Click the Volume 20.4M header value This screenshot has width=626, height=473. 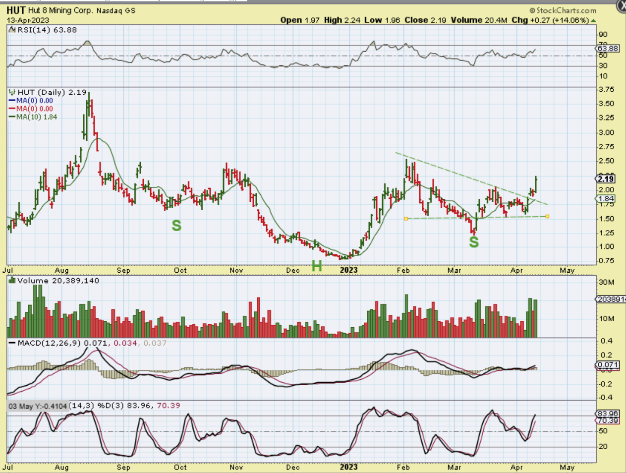tap(479, 20)
